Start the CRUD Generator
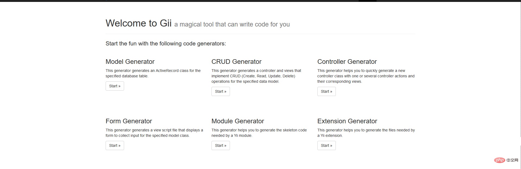This screenshot has width=521, height=169. [221, 91]
